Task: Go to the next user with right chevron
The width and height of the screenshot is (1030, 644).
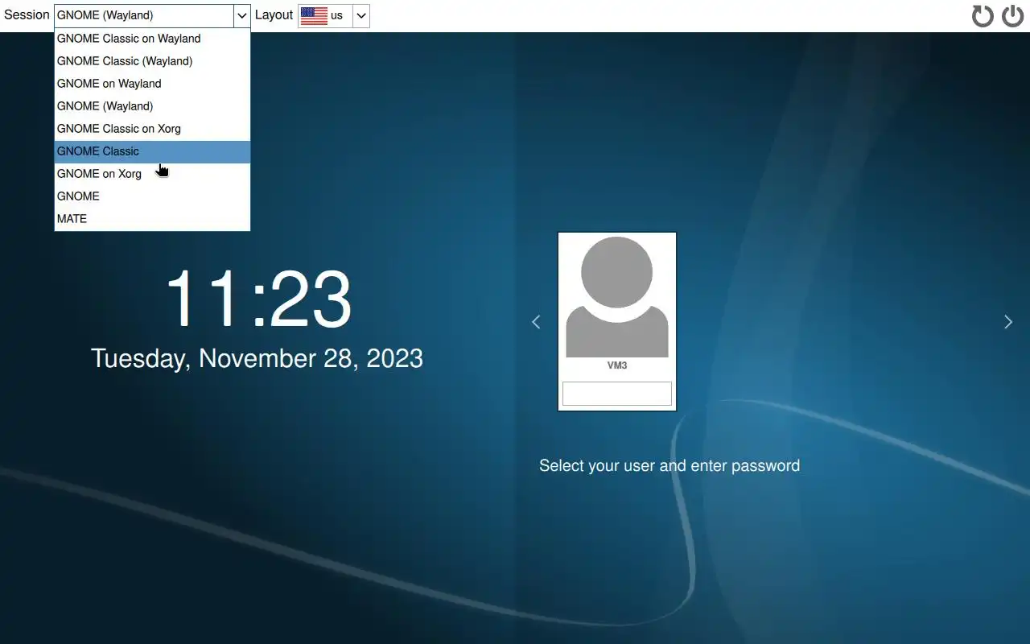Action: pyautogui.click(x=1008, y=322)
